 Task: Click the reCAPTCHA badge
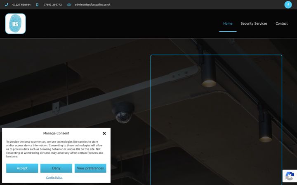290,176
